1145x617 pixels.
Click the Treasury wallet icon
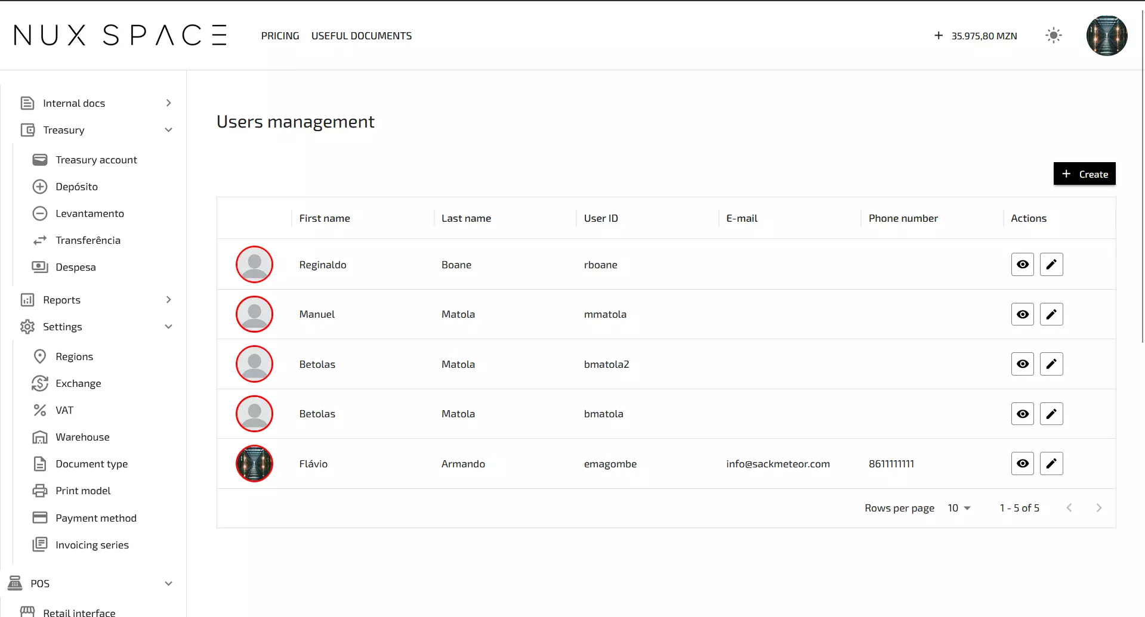27,130
